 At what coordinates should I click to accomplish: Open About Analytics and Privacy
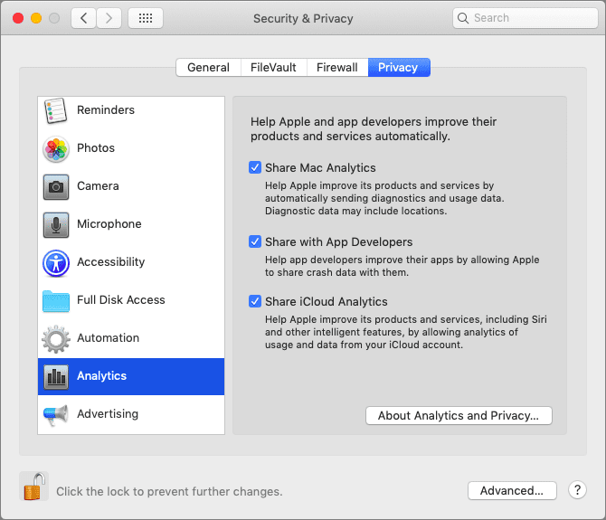tap(459, 416)
